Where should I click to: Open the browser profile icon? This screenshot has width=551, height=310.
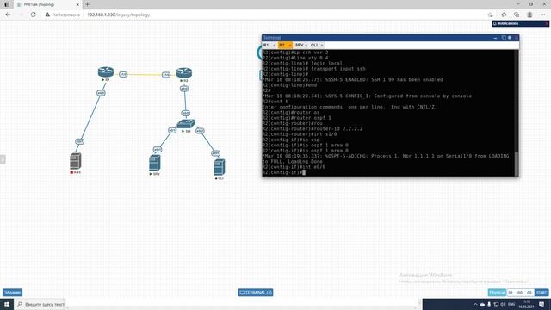529,15
